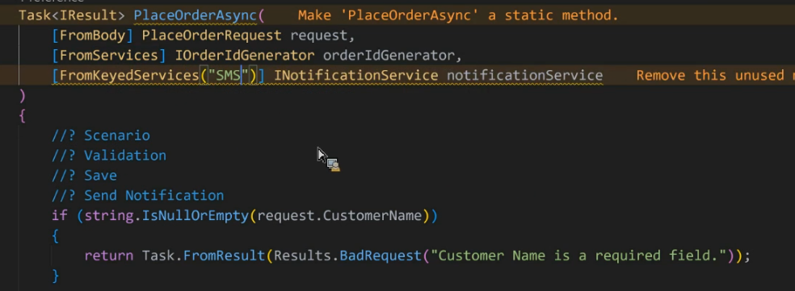Click the PlaceOrderRequest type
795x291 pixels.
tap(212, 35)
